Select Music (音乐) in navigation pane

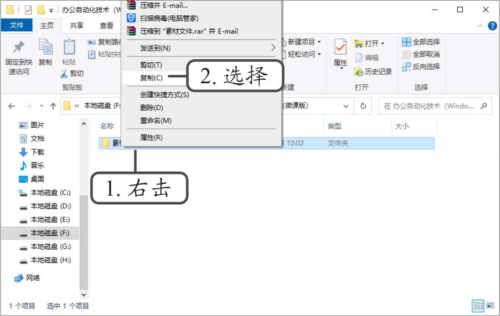point(32,166)
